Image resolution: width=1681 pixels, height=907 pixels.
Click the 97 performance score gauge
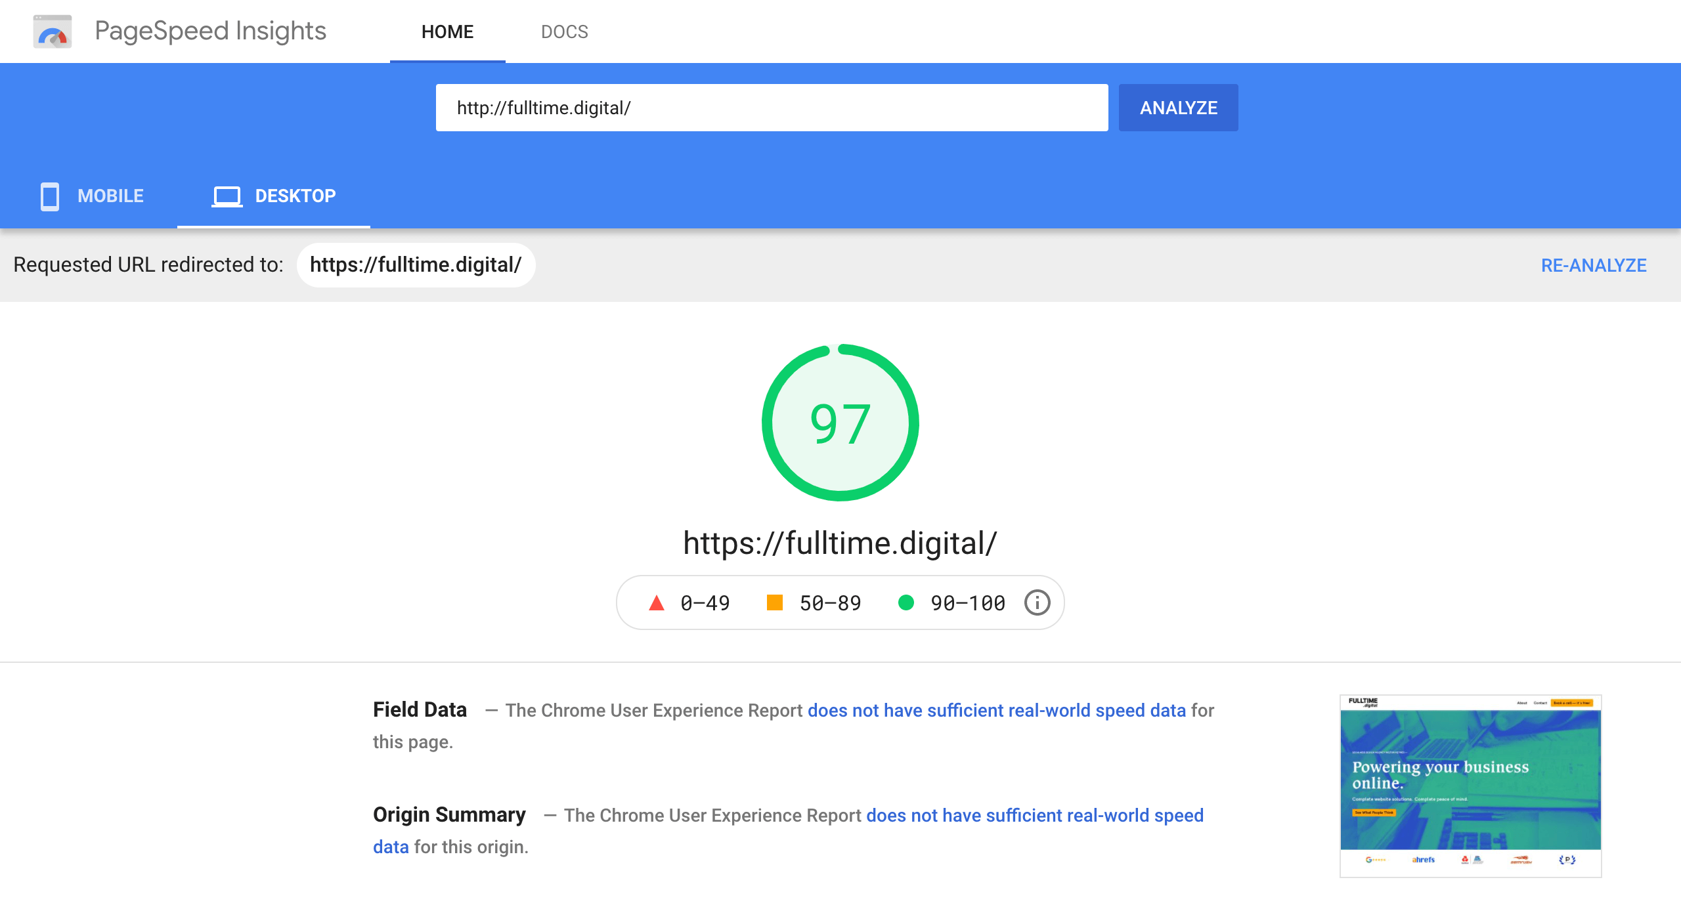coord(840,423)
